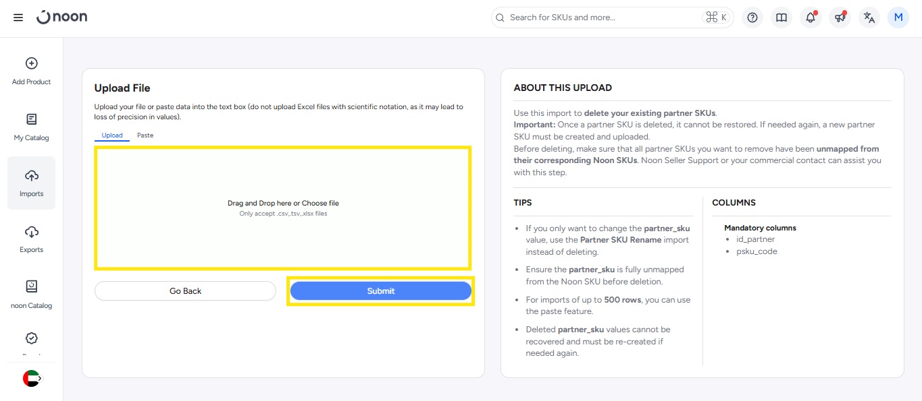Focus the Search for SKUs field

pos(601,18)
